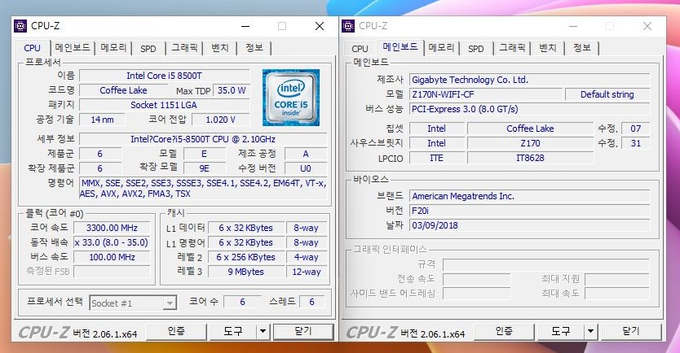Screen dimensions: 680x353
Task: Select 메인보드 tab in right window
Action: pyautogui.click(x=400, y=46)
